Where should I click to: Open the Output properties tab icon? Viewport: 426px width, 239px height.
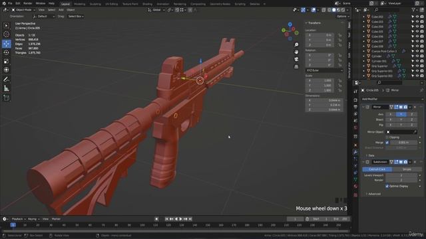click(355, 107)
